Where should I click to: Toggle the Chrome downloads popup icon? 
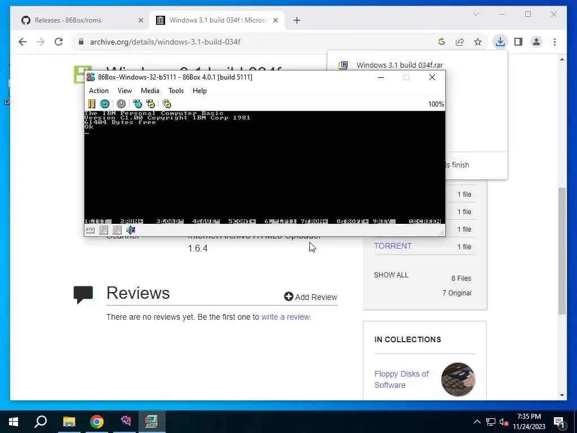[x=500, y=42]
